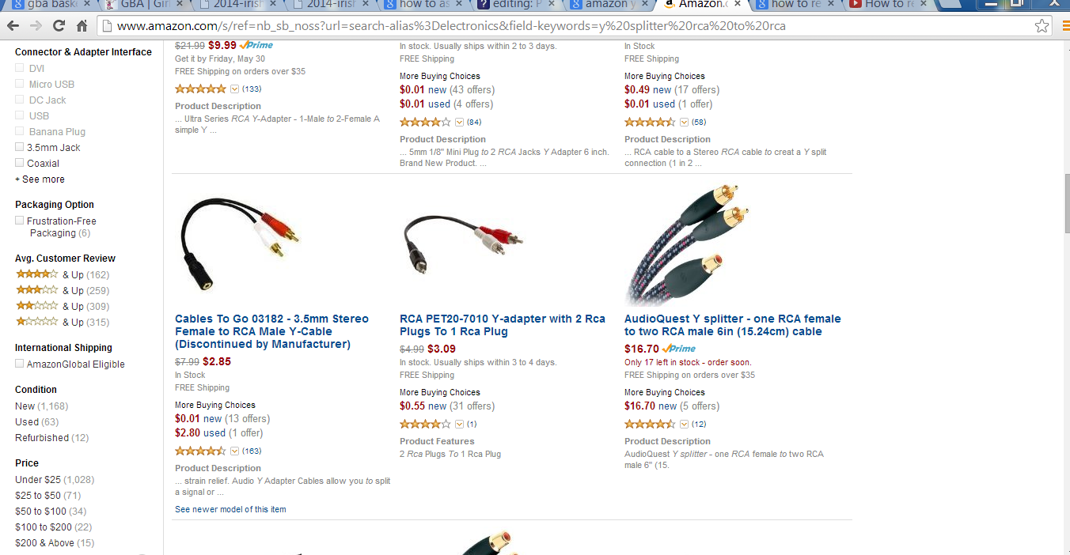Reload the page with the refresh icon
Viewport: 1070px width, 555px height.
tap(59, 25)
